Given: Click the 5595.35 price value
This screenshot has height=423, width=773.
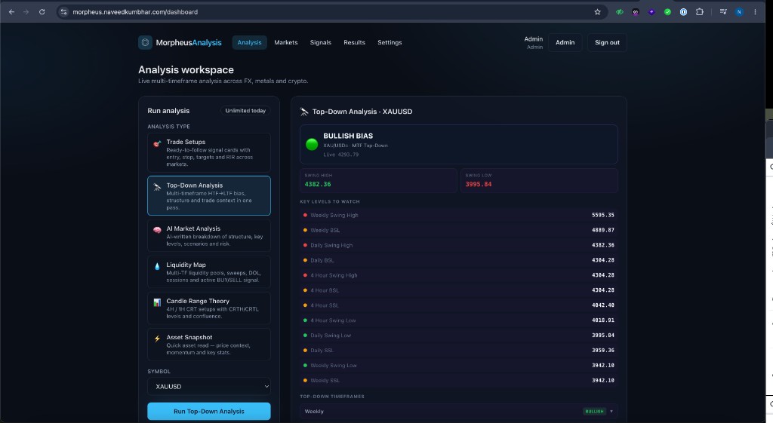Looking at the screenshot, I should [x=603, y=215].
